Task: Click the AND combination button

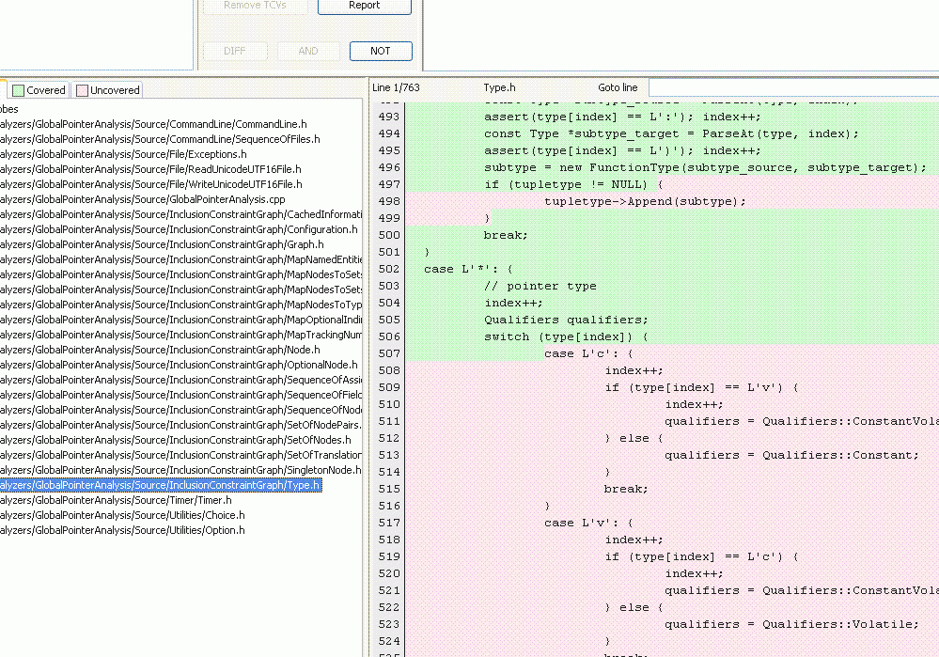Action: pos(308,51)
